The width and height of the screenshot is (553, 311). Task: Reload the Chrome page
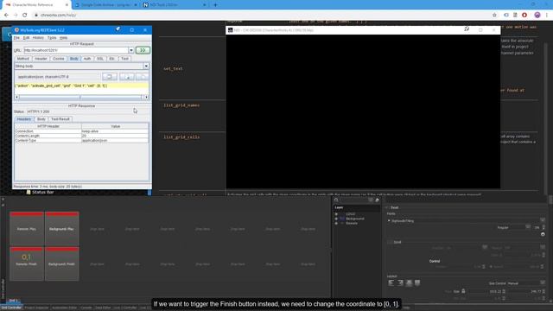25,15
